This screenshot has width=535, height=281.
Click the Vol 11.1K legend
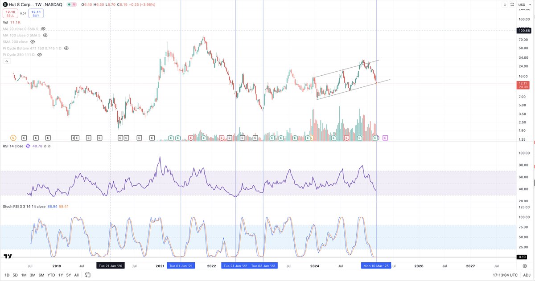(11, 22)
